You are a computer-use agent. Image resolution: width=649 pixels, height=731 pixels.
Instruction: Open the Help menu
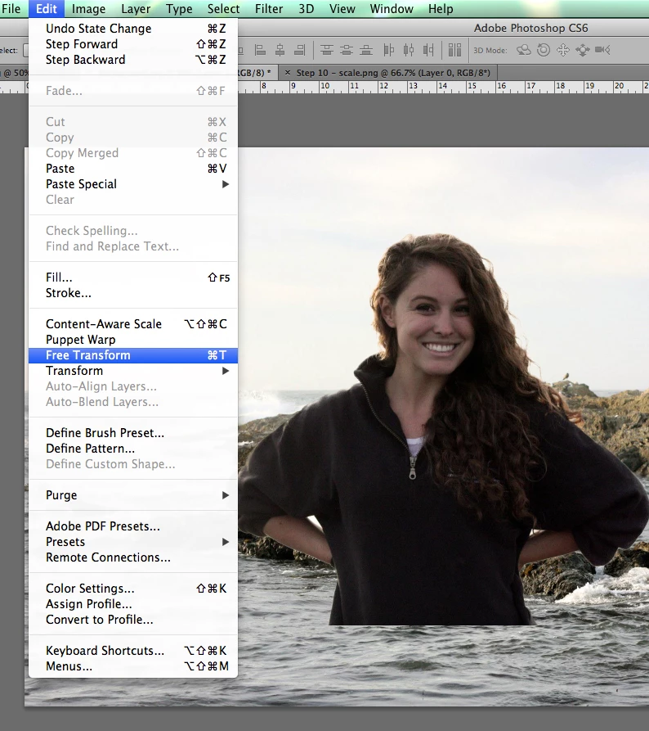[441, 9]
